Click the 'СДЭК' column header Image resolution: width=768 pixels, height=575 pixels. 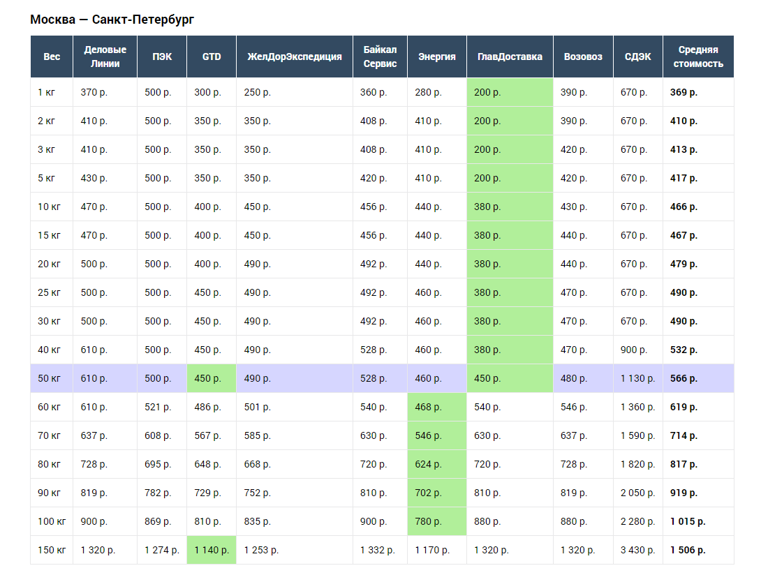[x=637, y=57]
